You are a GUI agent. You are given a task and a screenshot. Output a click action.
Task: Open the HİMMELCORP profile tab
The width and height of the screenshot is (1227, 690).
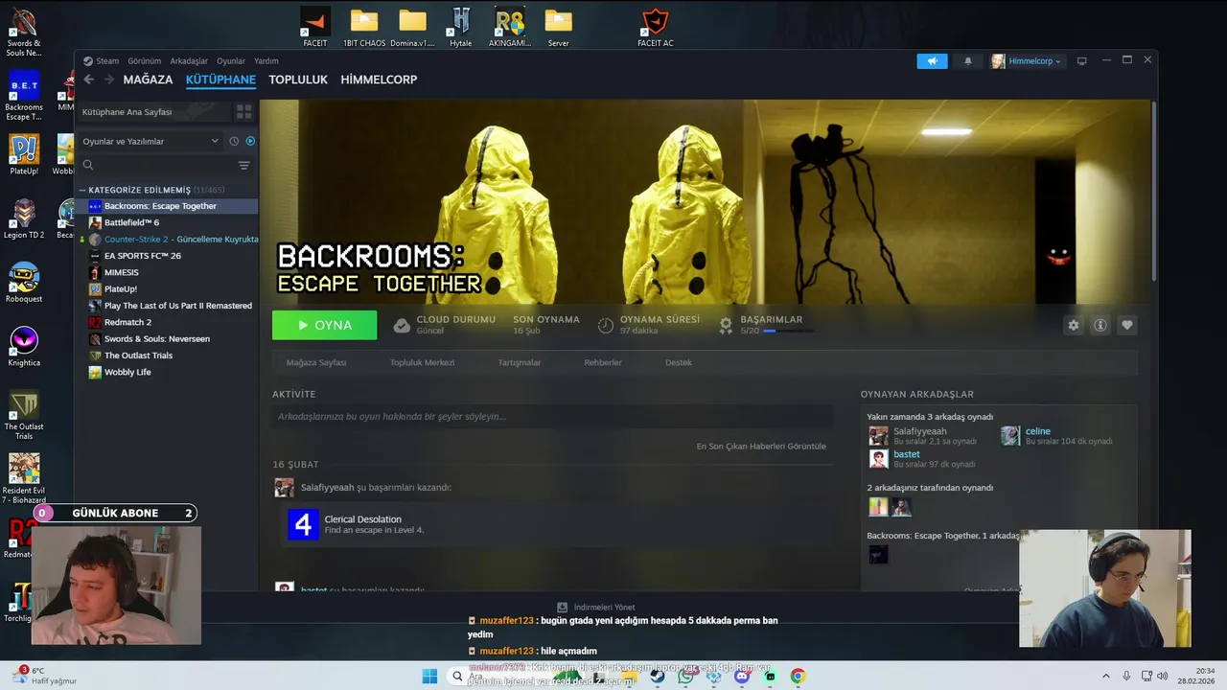click(x=379, y=80)
